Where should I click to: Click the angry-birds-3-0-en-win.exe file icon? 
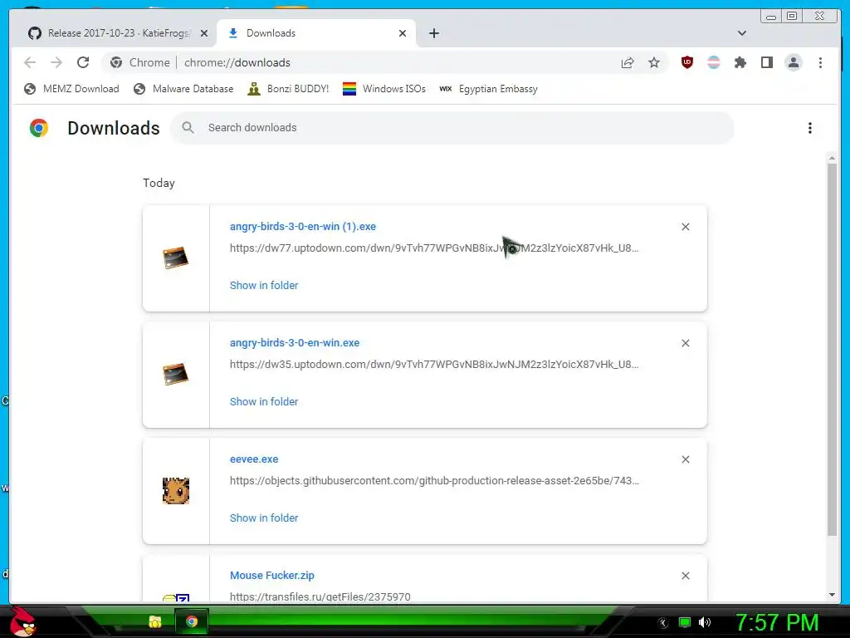pyautogui.click(x=176, y=374)
